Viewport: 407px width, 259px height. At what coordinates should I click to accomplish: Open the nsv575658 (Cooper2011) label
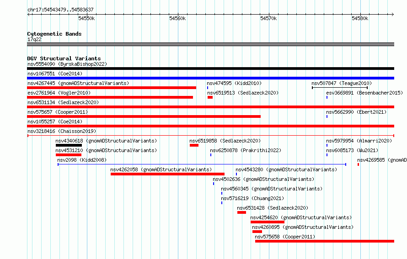click(285, 237)
